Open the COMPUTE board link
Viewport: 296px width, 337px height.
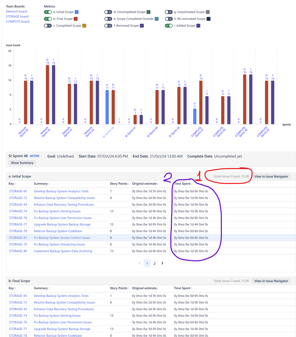point(18,22)
